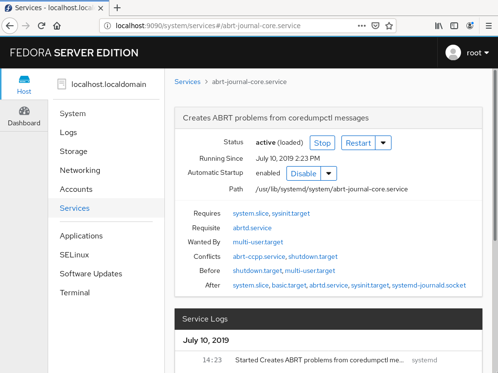The image size is (498, 373).
Task: Open SELinux in the sidebar
Action: tap(74, 255)
